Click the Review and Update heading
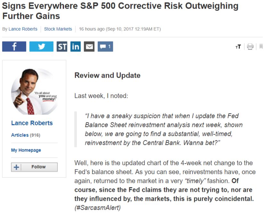 pyautogui.click(x=107, y=75)
